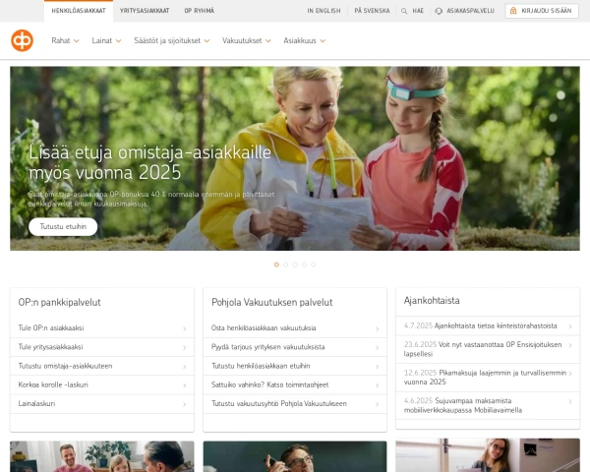Click the Ajankohtaista heading
Viewport: 590px width, 472px height.
click(x=432, y=300)
